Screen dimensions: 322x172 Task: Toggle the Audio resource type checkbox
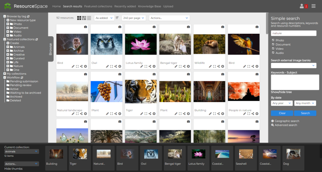coord(273,53)
